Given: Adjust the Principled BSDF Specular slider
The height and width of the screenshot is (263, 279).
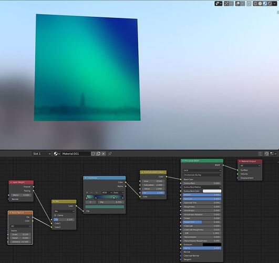Looking at the screenshot, I should coord(202,199).
